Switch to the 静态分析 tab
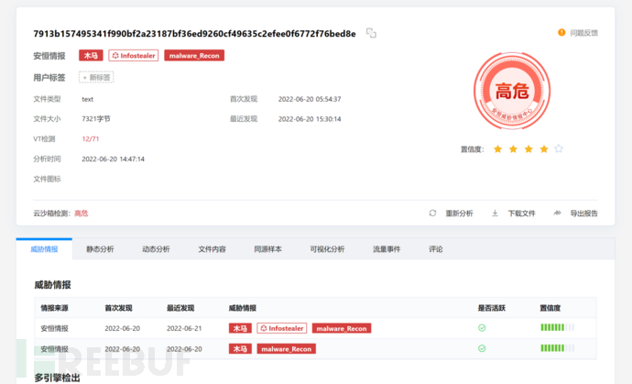Screen dimensions: 632x384 click(100, 248)
